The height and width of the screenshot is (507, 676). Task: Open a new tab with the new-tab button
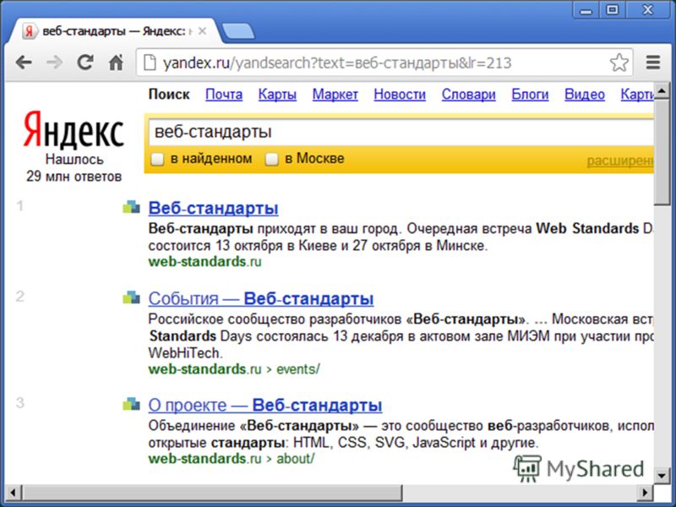[237, 31]
